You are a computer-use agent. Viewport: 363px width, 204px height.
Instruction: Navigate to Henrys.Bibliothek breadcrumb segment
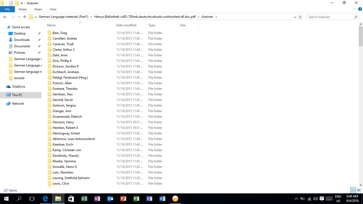point(145,17)
